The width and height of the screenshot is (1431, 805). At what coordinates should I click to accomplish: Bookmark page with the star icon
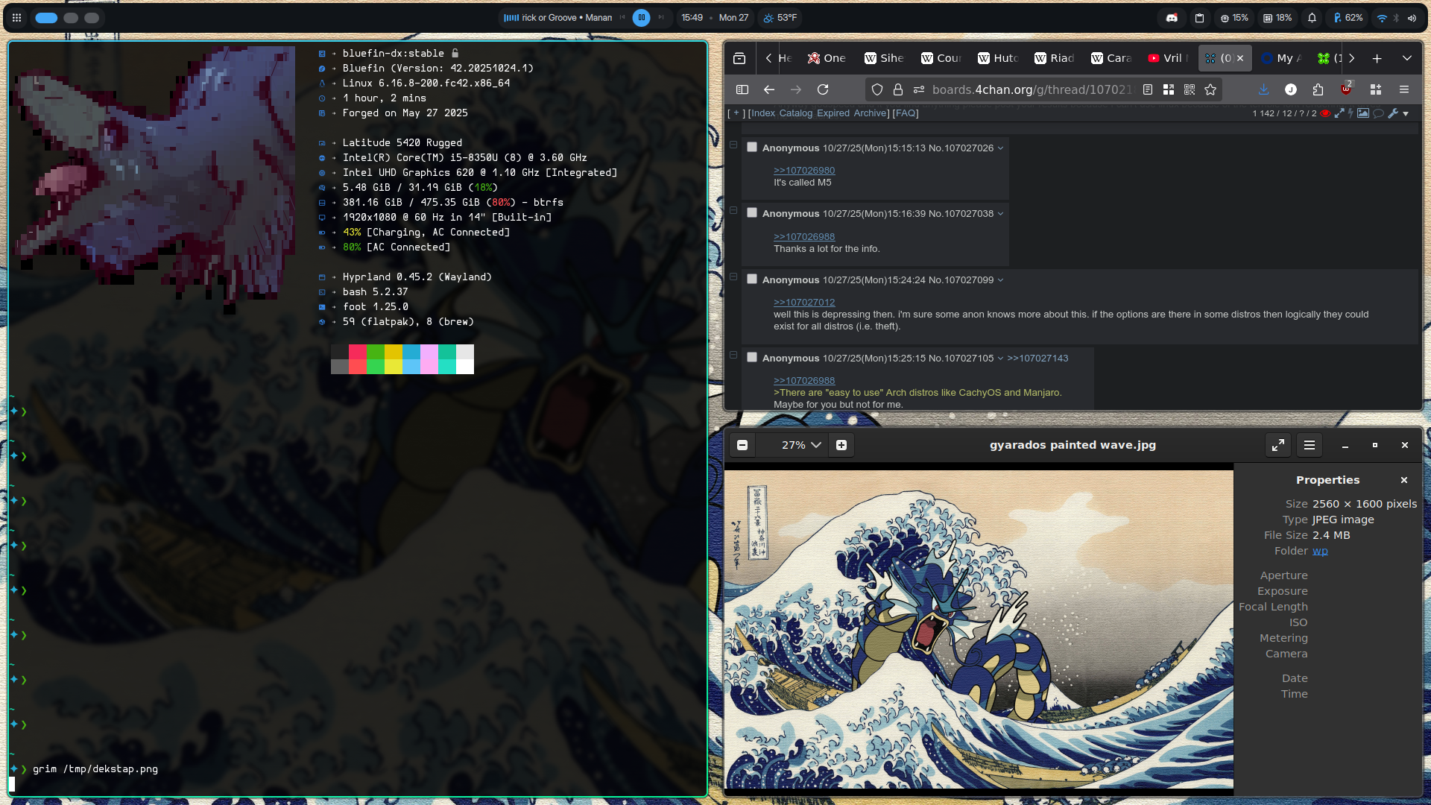coord(1210,89)
